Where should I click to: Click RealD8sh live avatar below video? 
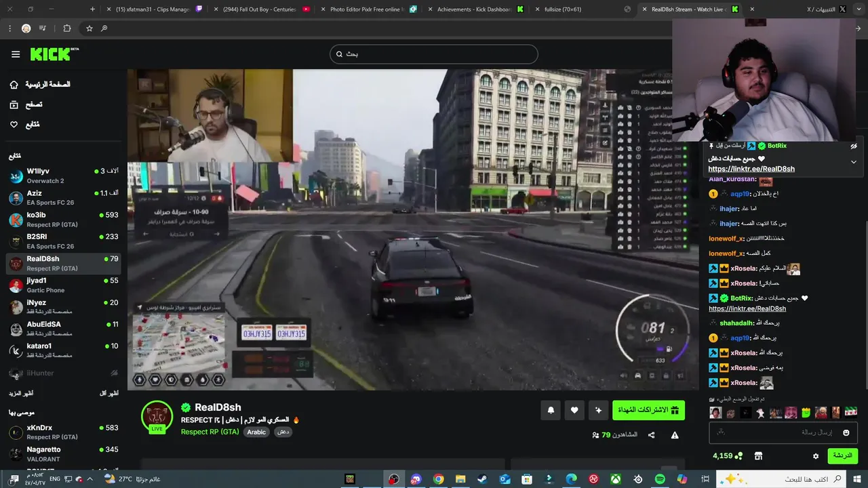click(157, 416)
